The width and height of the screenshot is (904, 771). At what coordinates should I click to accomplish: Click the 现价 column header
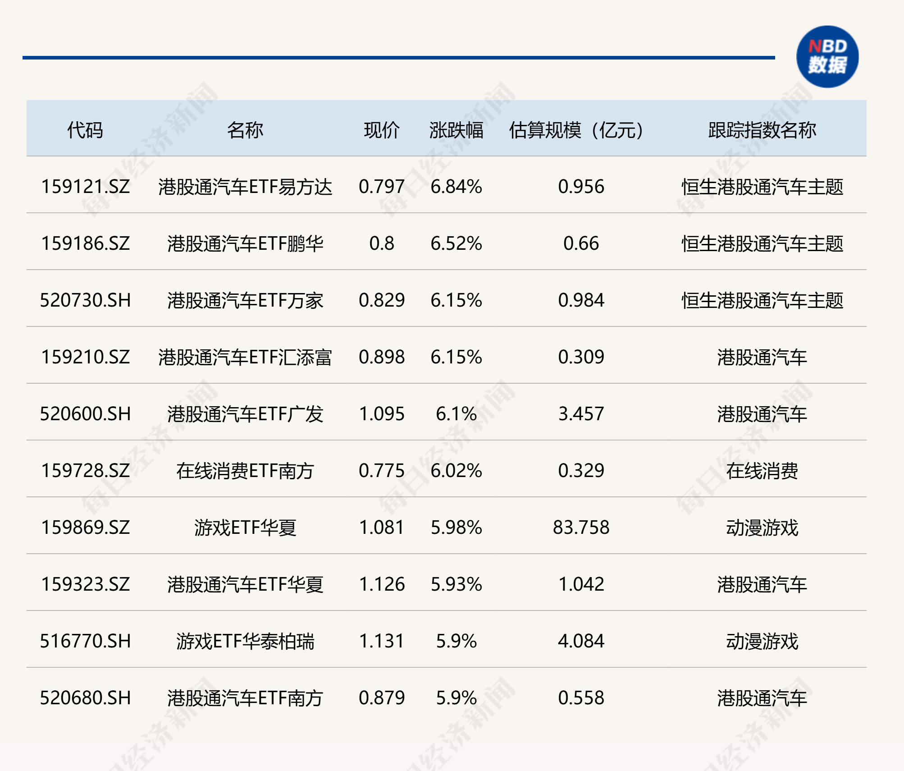[x=382, y=130]
